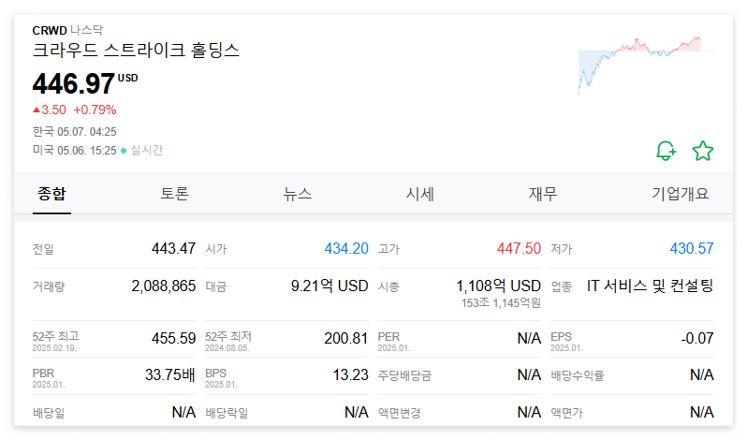Click the won market cap 153조 1,145억원
Image resolution: width=747 pixels, height=440 pixels.
click(501, 303)
